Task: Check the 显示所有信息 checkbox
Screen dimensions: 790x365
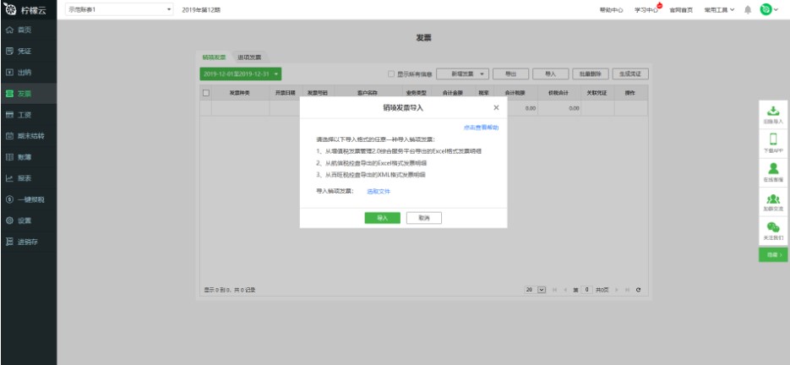Action: click(x=391, y=74)
